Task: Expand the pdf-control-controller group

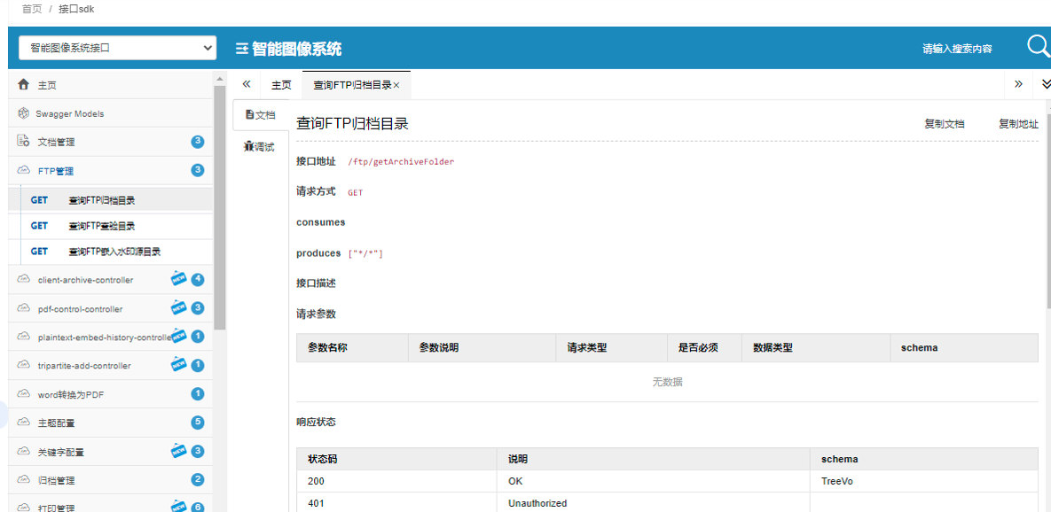Action: 80,309
